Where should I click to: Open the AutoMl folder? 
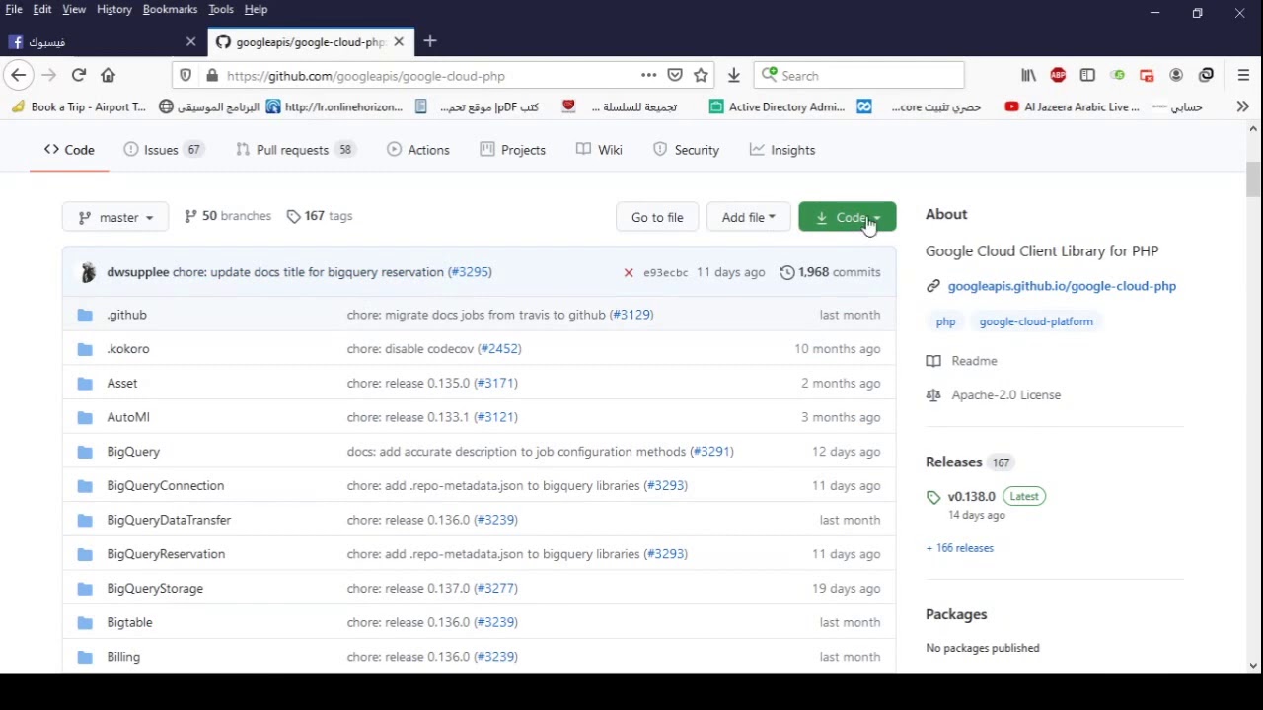tap(128, 417)
